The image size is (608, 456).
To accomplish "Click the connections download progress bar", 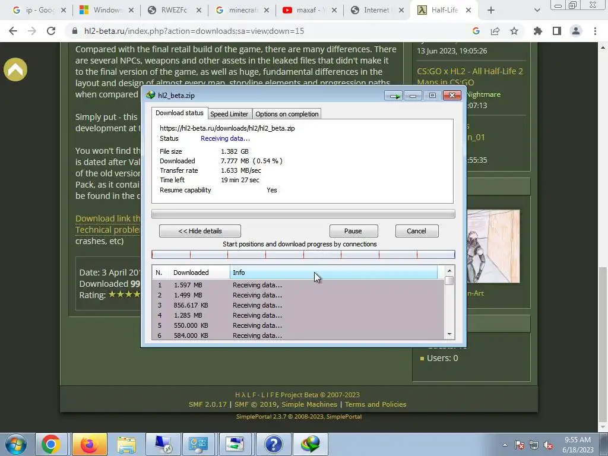I will [303, 254].
